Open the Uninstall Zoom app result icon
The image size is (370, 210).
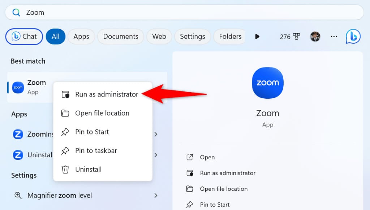[x=18, y=155]
